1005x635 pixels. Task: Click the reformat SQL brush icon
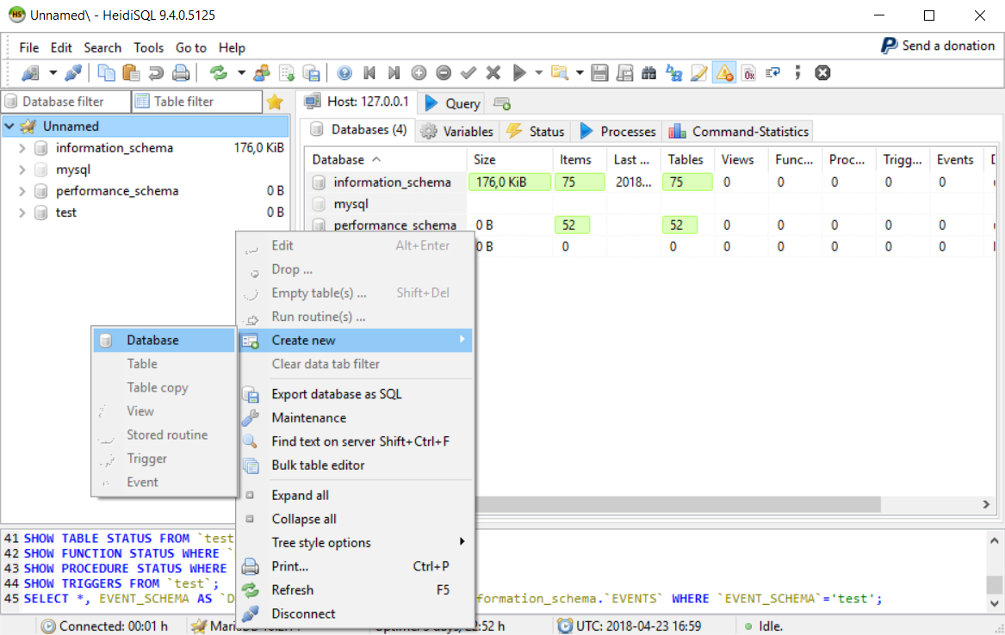pos(698,73)
